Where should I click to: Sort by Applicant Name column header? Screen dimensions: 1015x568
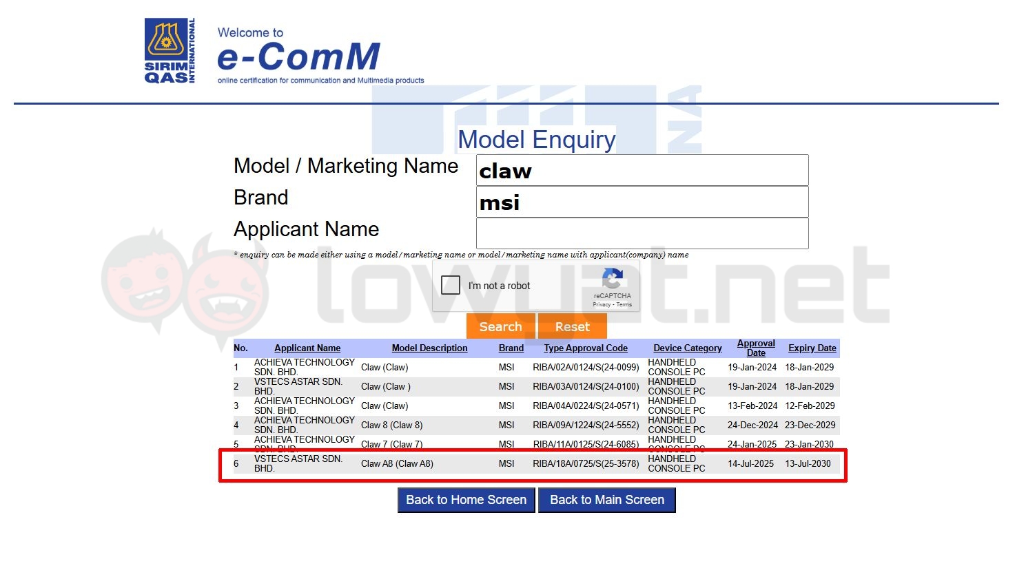(307, 348)
